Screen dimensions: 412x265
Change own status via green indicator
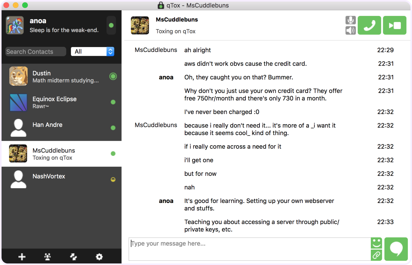coord(111,25)
